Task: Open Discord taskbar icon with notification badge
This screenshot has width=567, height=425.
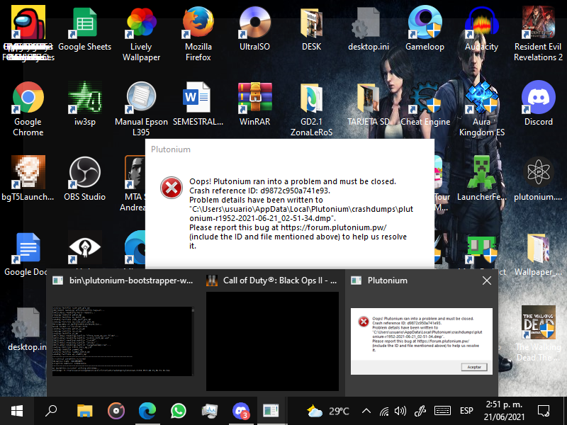Action: [x=241, y=411]
